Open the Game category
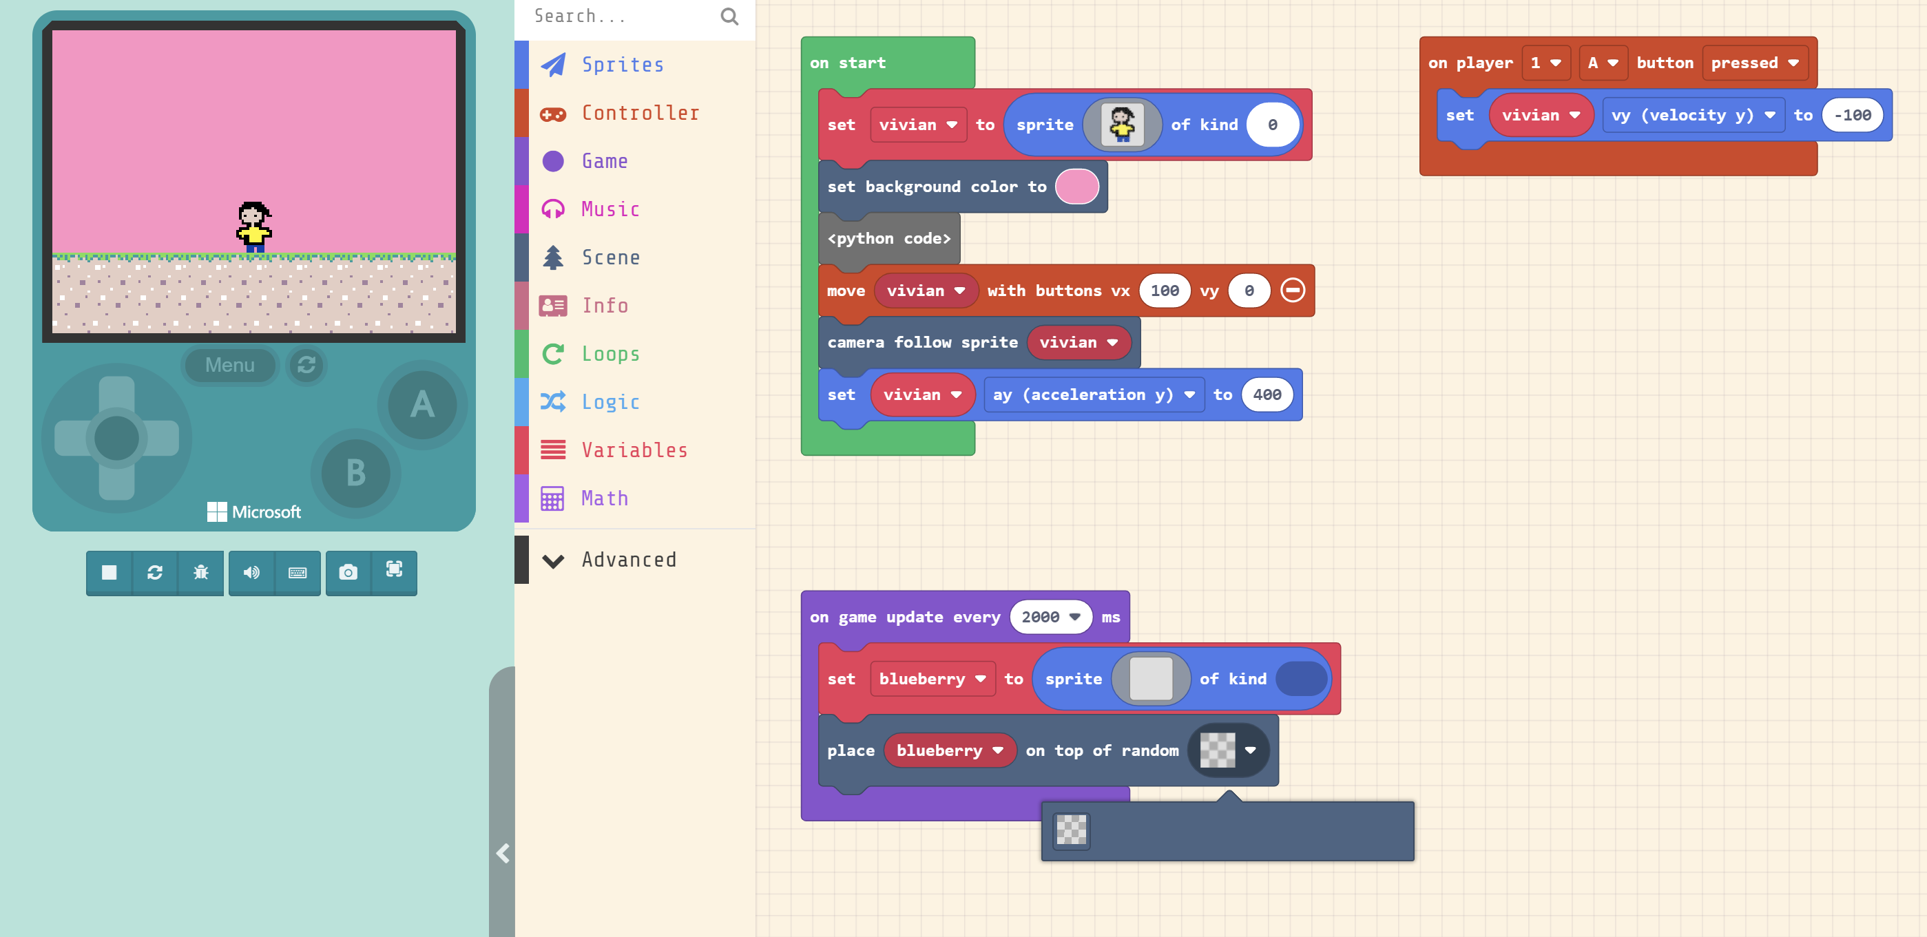This screenshot has width=1927, height=937. click(x=635, y=162)
